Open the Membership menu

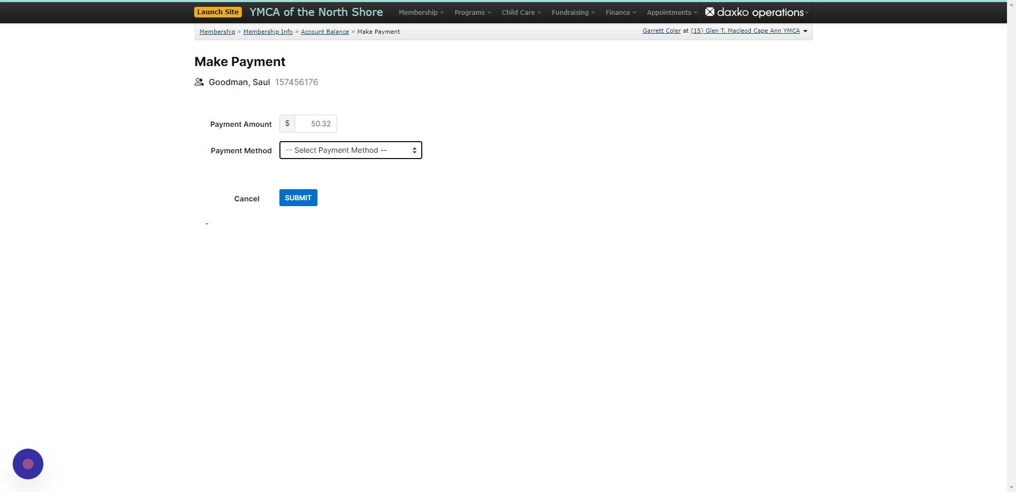(421, 12)
